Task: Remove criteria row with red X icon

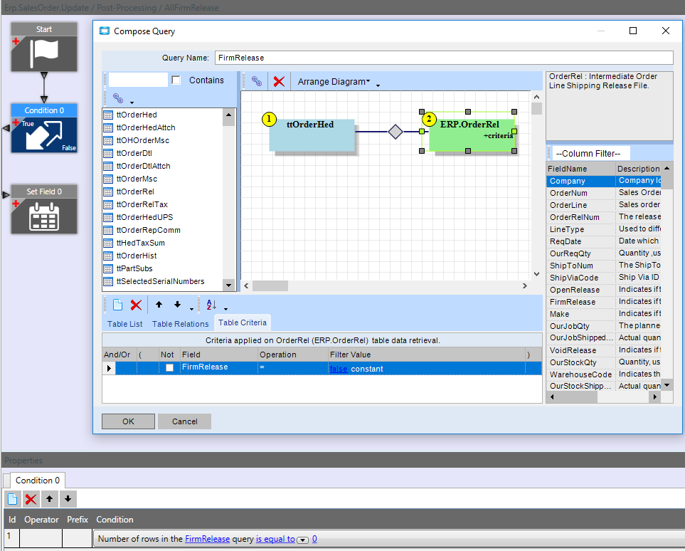Action: pyautogui.click(x=137, y=305)
